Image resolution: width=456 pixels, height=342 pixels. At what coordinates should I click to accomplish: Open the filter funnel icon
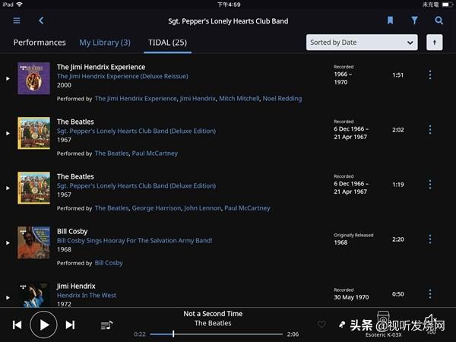point(414,21)
